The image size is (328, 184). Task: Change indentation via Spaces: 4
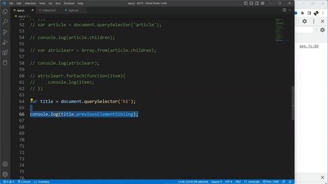click(216, 182)
